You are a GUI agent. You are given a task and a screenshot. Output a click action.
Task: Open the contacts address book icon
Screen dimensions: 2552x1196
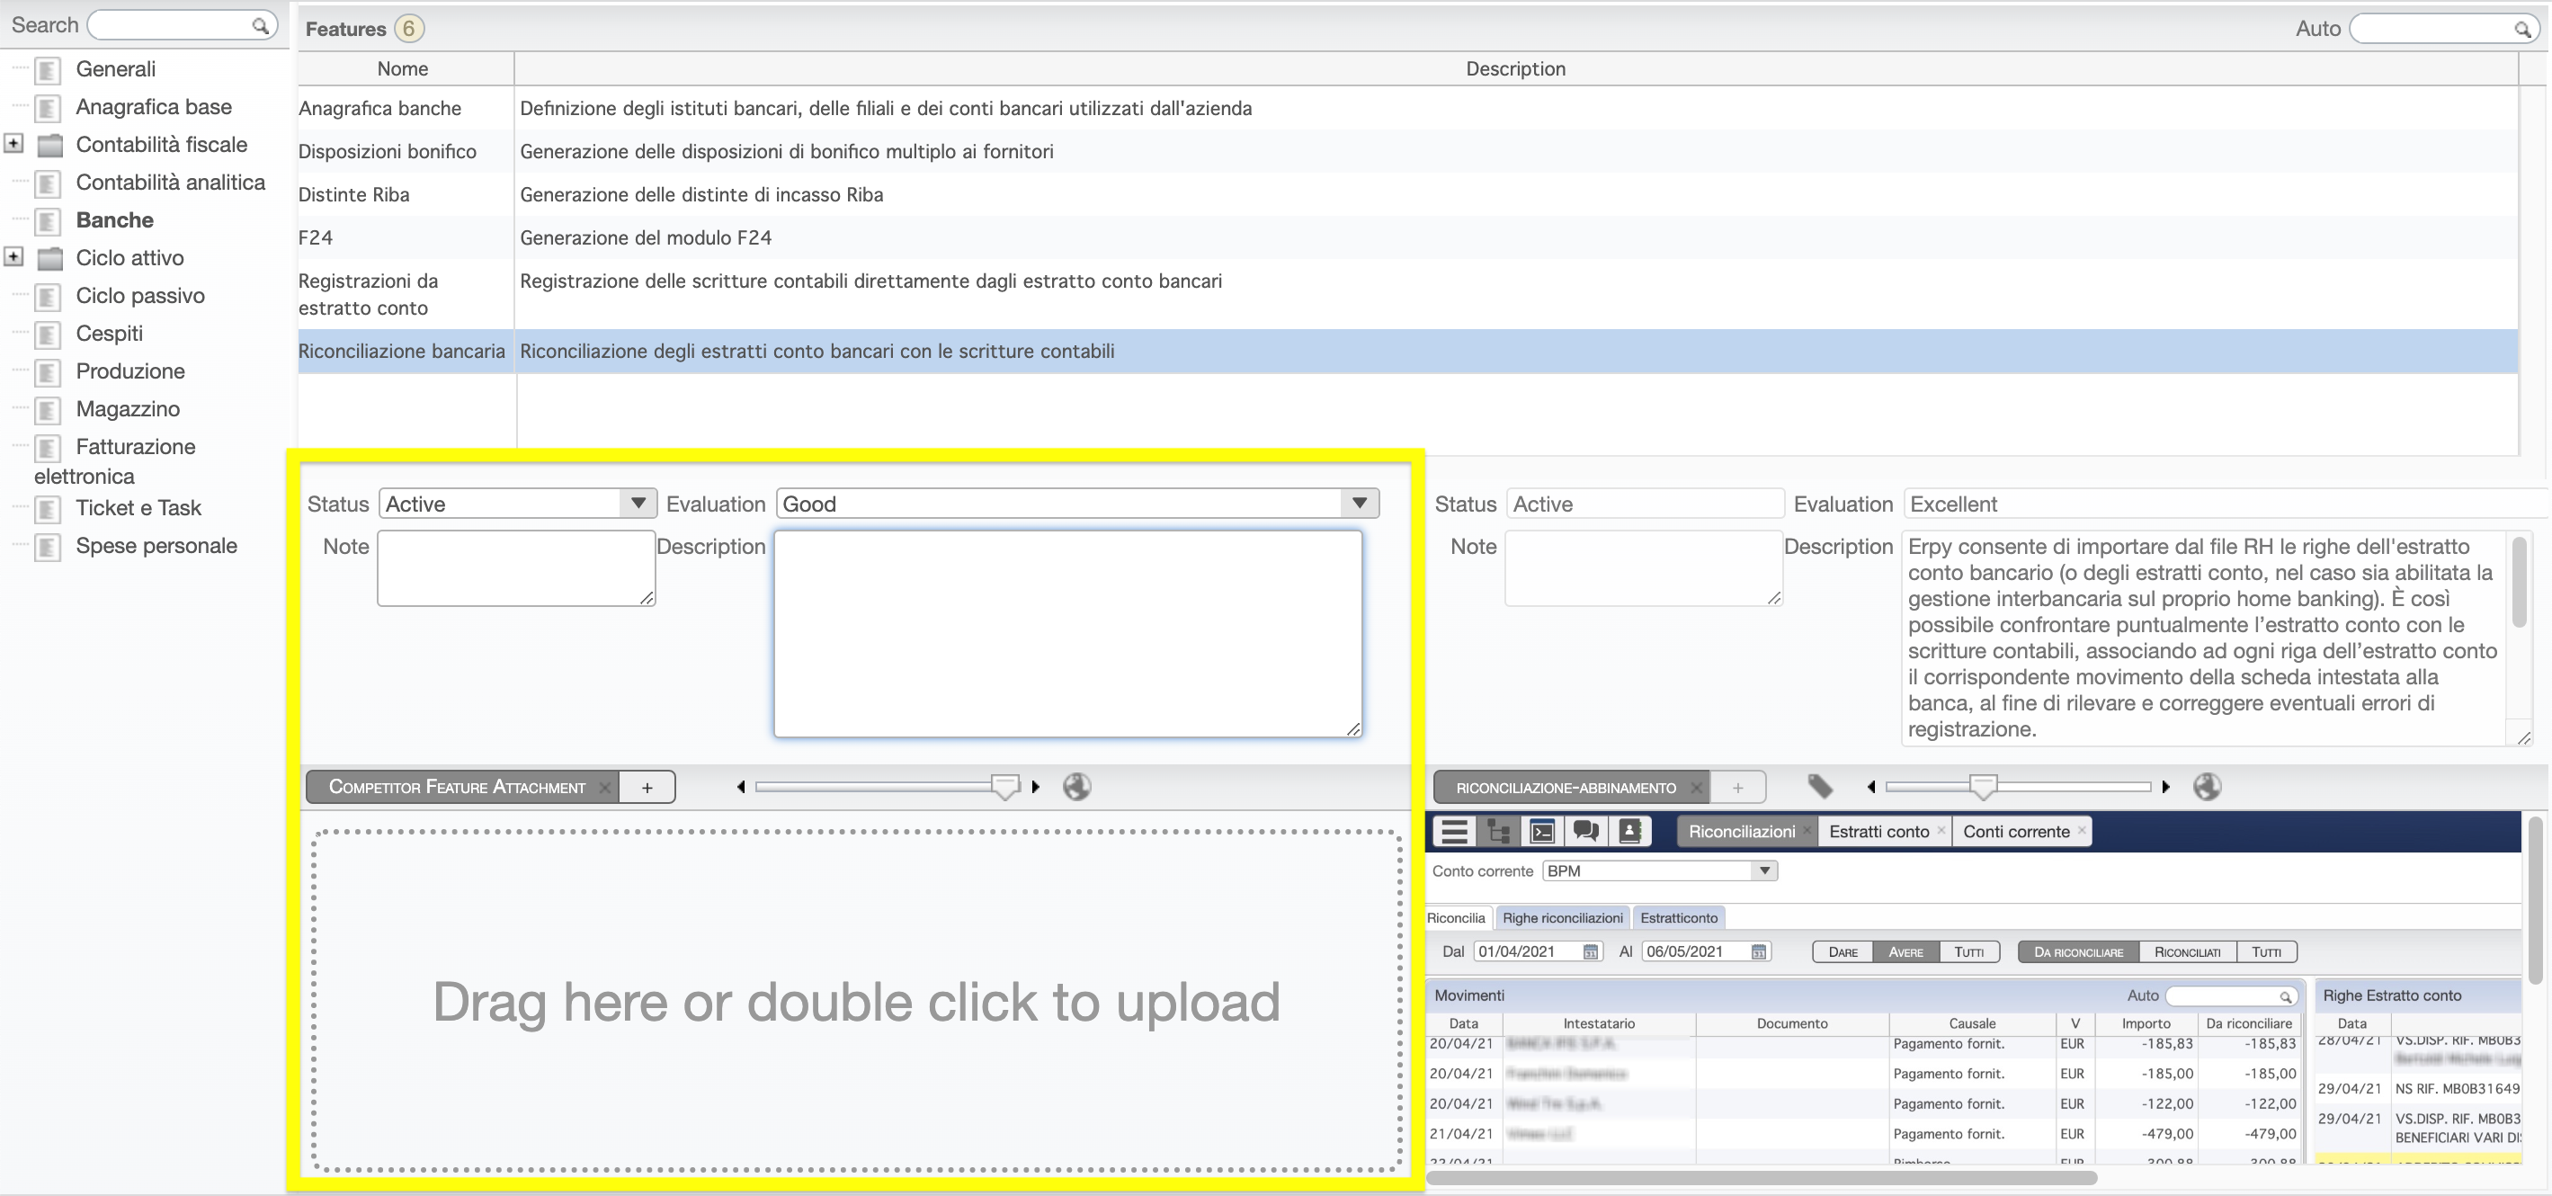1629,831
